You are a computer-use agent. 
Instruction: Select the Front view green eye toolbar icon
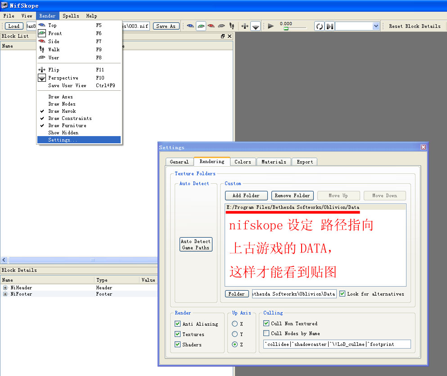tap(201, 26)
